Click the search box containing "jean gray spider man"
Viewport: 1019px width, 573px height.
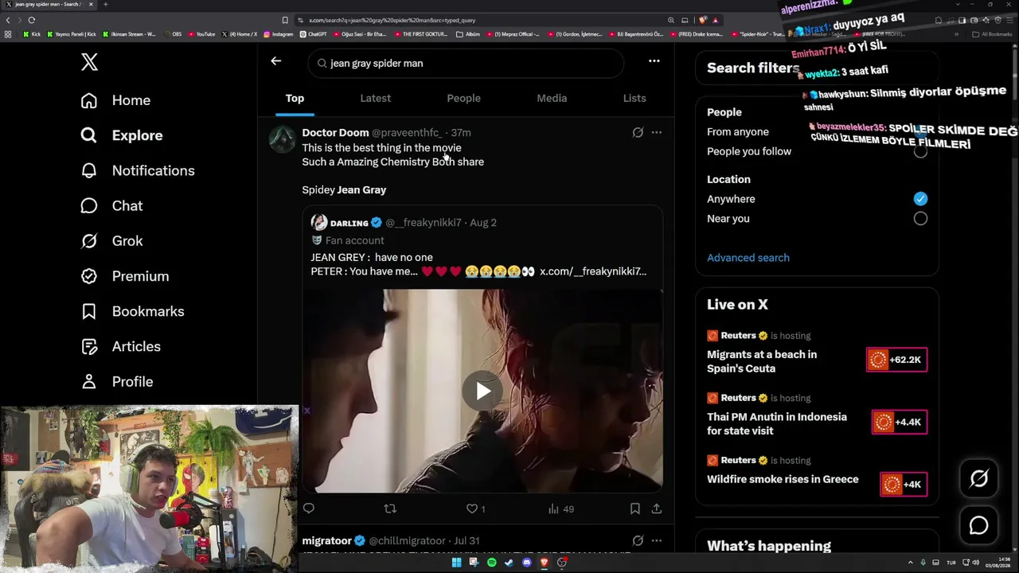pos(466,63)
